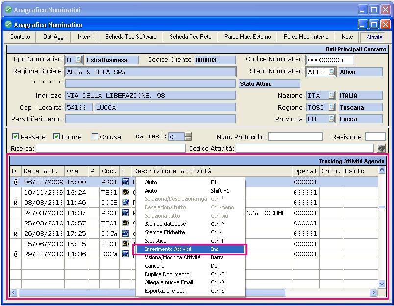The height and width of the screenshot is (306, 394).
Task: Select Stampa database from the context menu
Action: [190, 224]
